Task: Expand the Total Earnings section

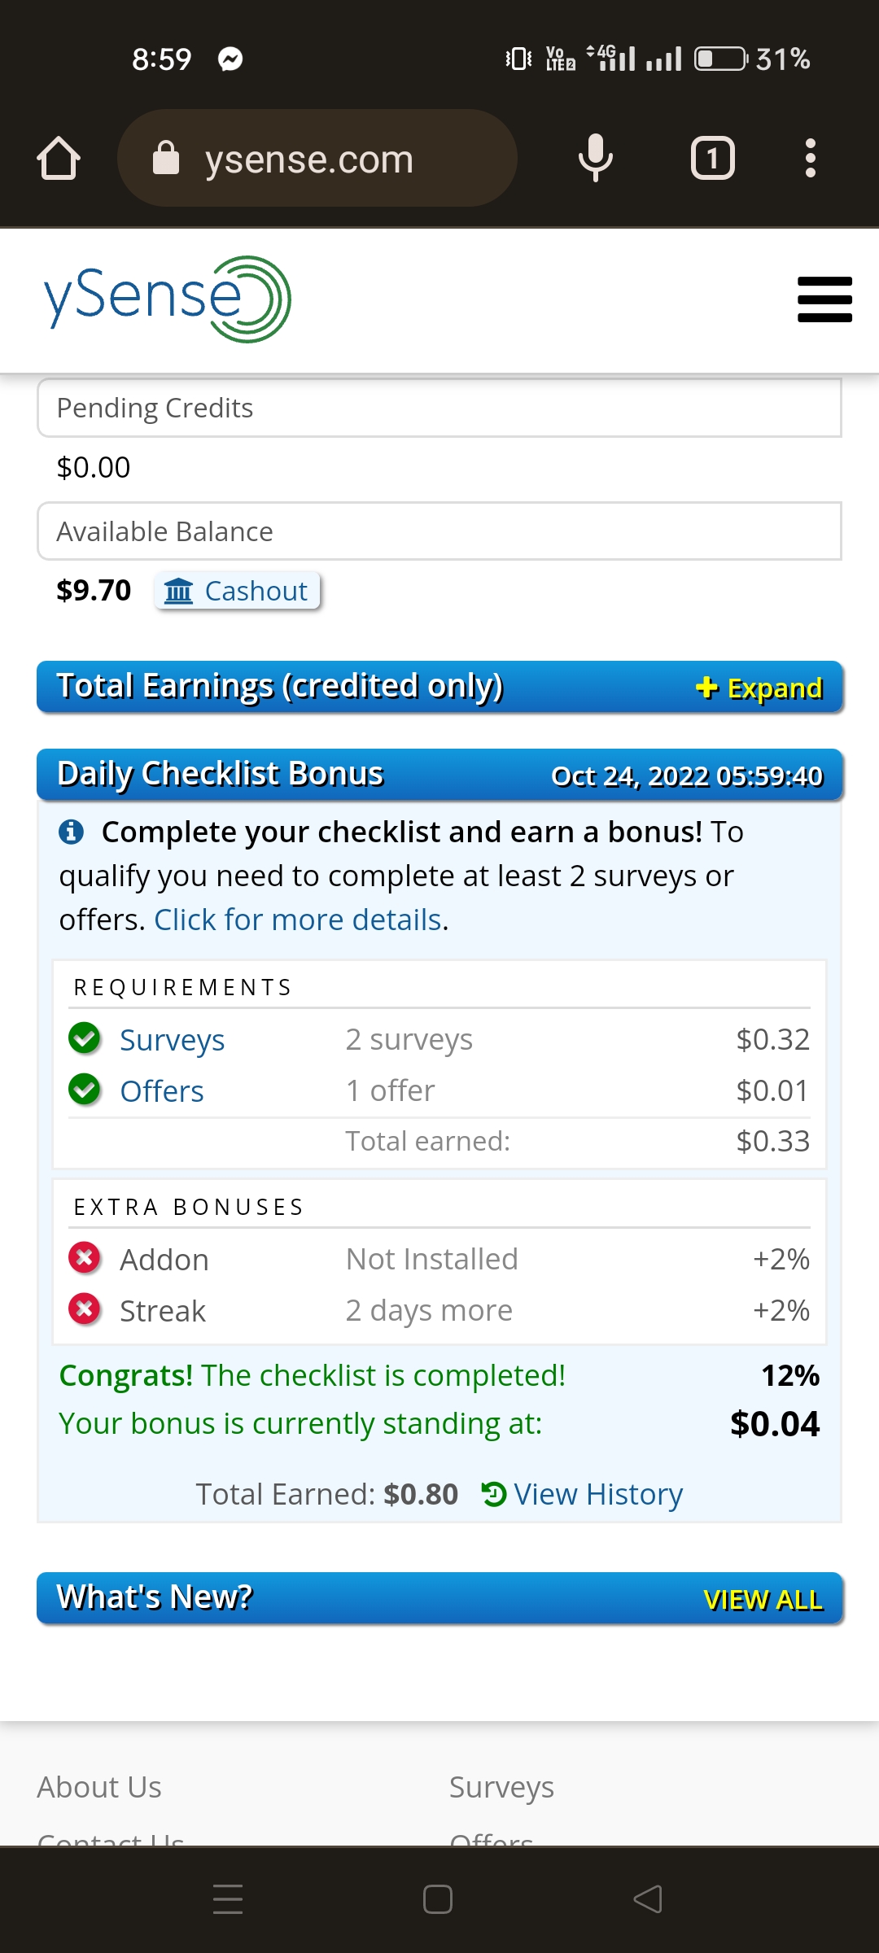Action: pyautogui.click(x=759, y=688)
